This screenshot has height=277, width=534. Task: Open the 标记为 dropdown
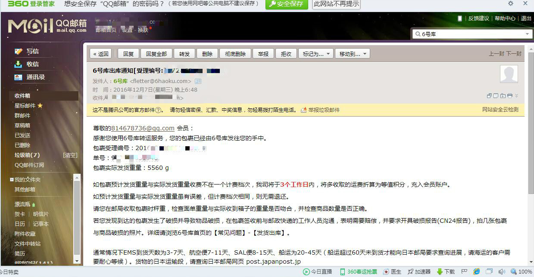(316, 54)
